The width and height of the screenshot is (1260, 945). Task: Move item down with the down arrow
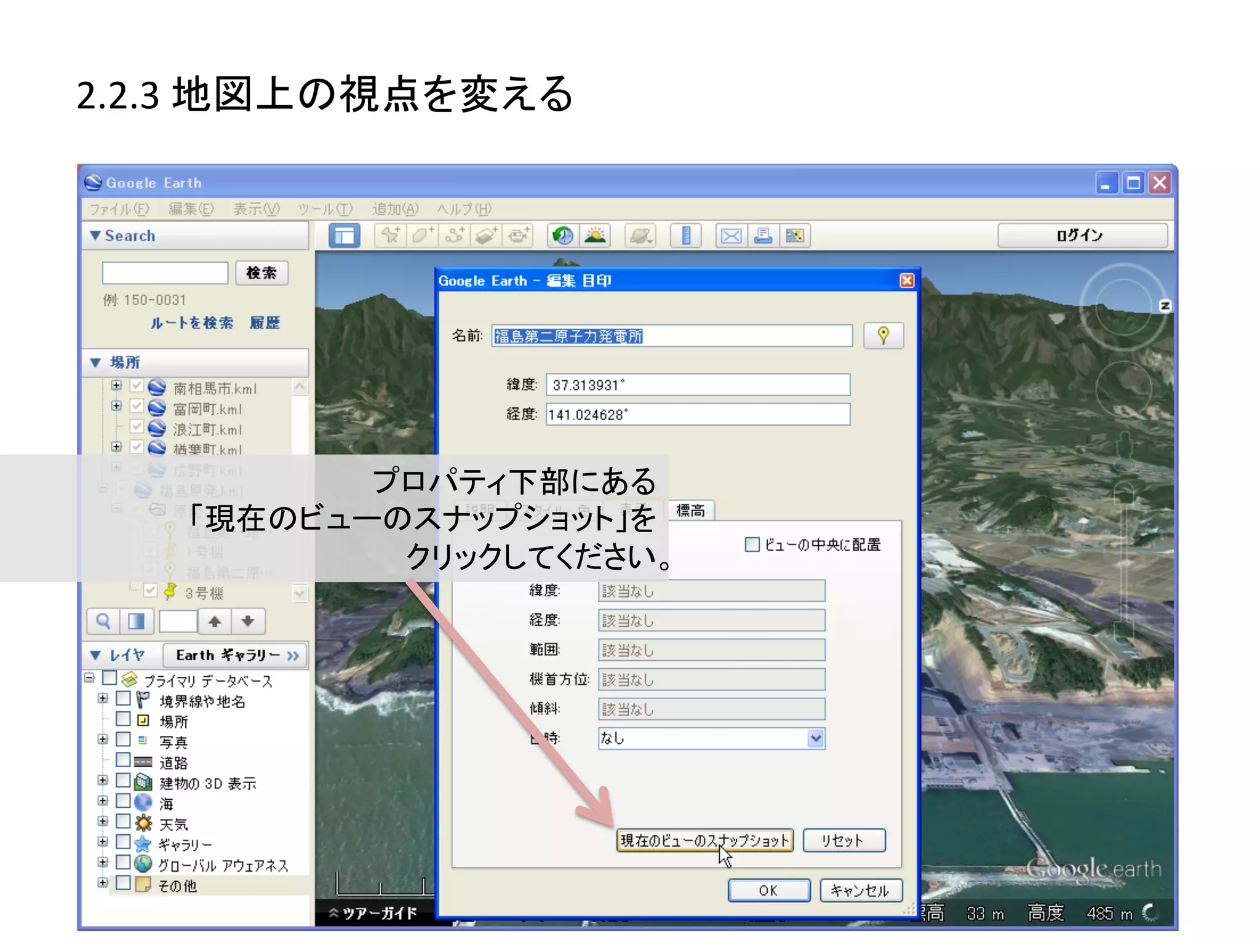(x=248, y=621)
